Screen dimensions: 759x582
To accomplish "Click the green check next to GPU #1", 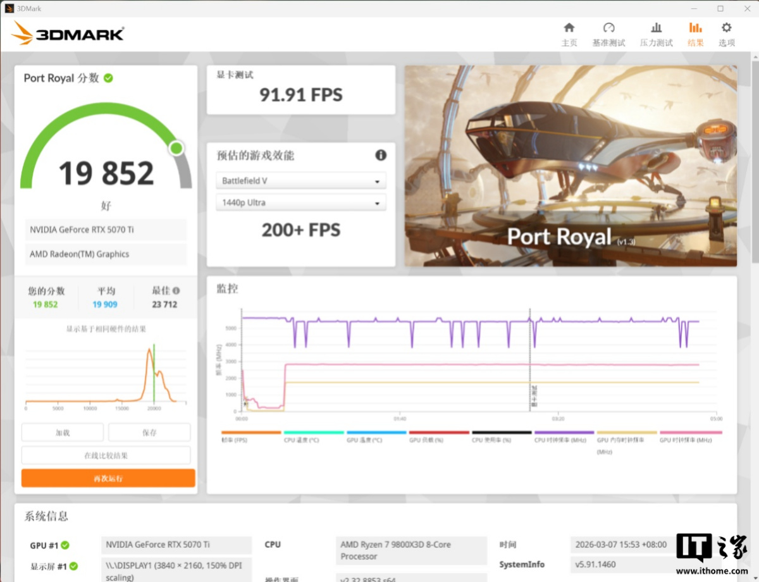I will coord(65,545).
